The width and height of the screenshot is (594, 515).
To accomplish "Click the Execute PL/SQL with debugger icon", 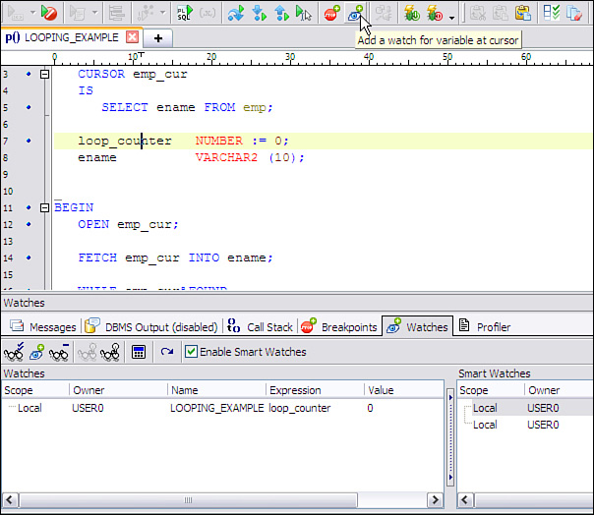I will (185, 13).
